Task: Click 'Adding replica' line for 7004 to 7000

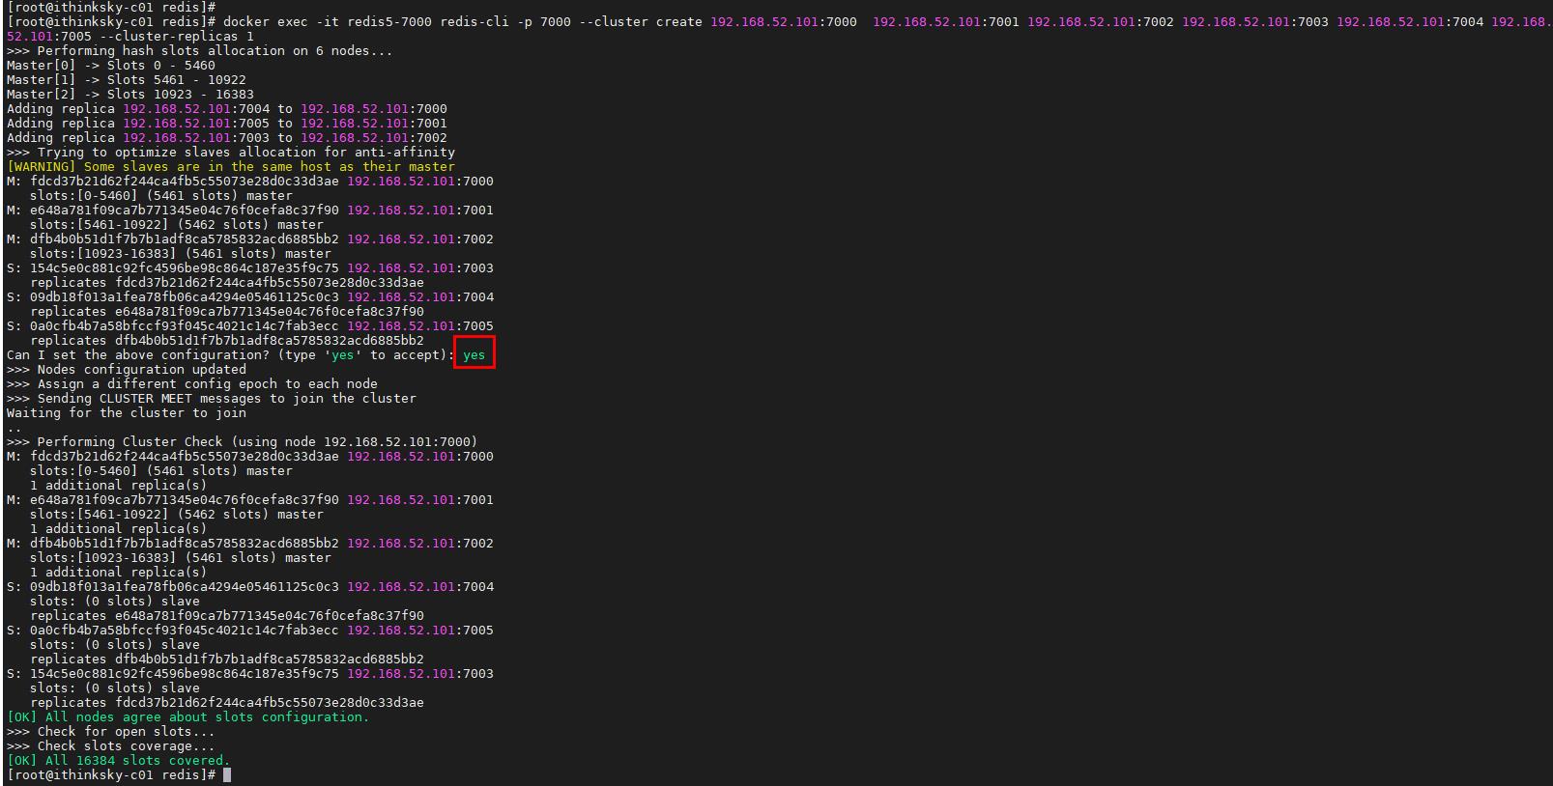Action: point(227,108)
